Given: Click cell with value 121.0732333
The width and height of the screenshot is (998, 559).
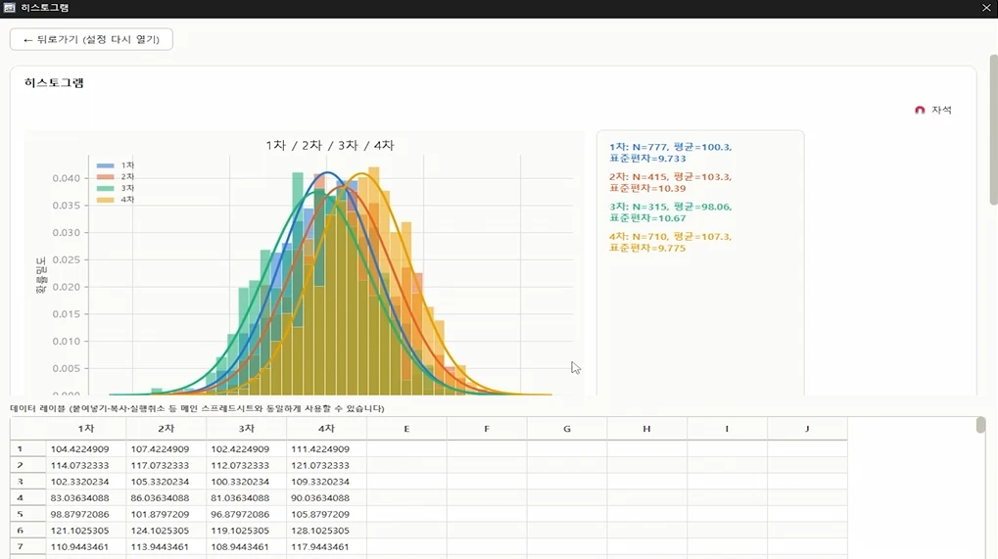Looking at the screenshot, I should (326, 466).
